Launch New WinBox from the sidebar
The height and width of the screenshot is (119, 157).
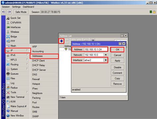[x=18, y=116]
